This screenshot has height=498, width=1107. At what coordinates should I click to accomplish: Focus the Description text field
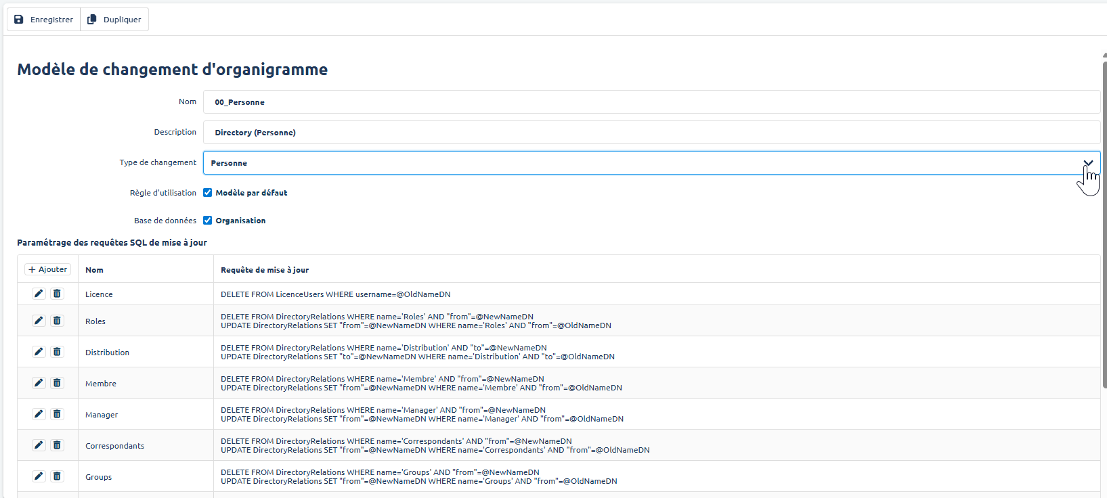click(x=650, y=133)
